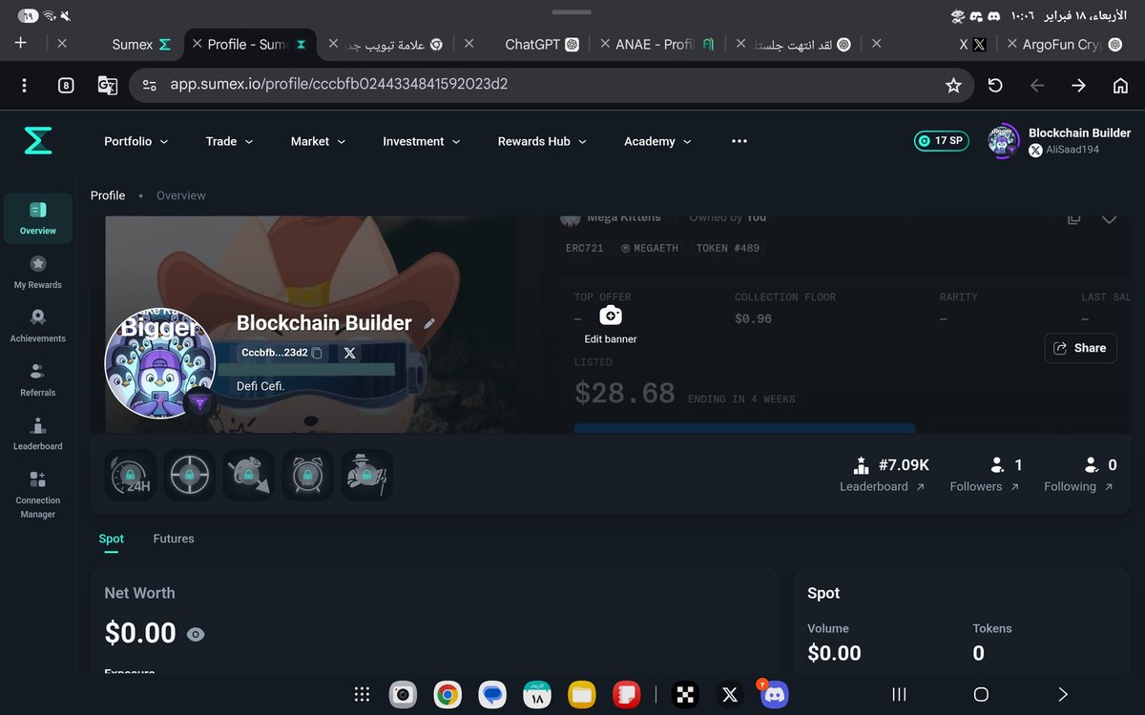
Task: Reload the page in the browser
Action: click(x=995, y=85)
